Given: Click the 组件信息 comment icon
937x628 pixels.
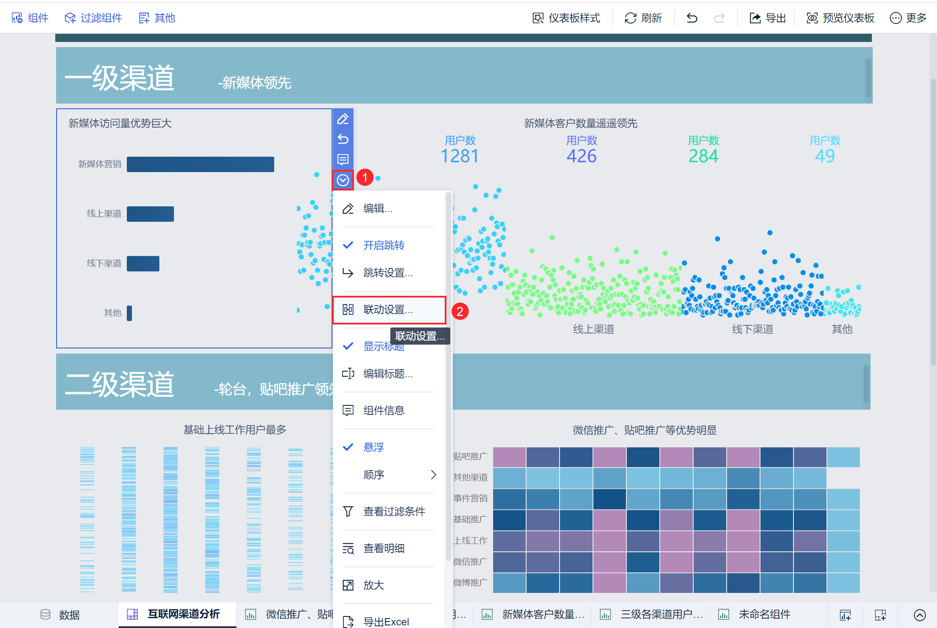Looking at the screenshot, I should pyautogui.click(x=348, y=411).
